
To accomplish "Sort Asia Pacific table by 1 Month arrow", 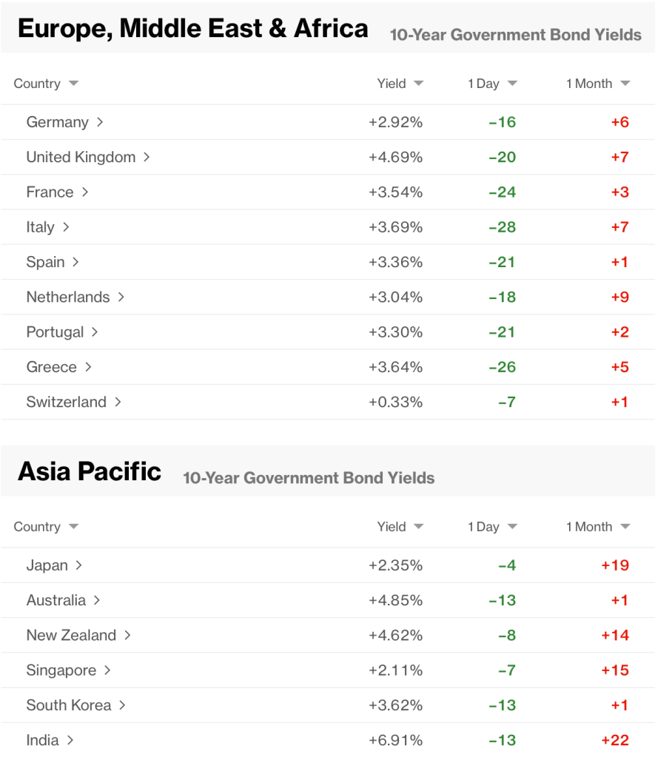I will [625, 527].
